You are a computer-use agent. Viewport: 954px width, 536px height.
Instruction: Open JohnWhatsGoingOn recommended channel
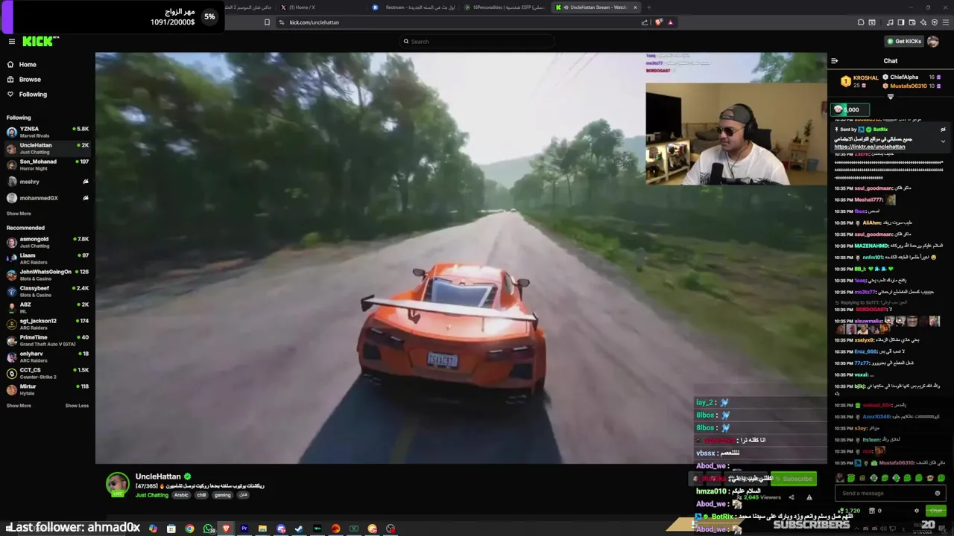tap(48, 275)
